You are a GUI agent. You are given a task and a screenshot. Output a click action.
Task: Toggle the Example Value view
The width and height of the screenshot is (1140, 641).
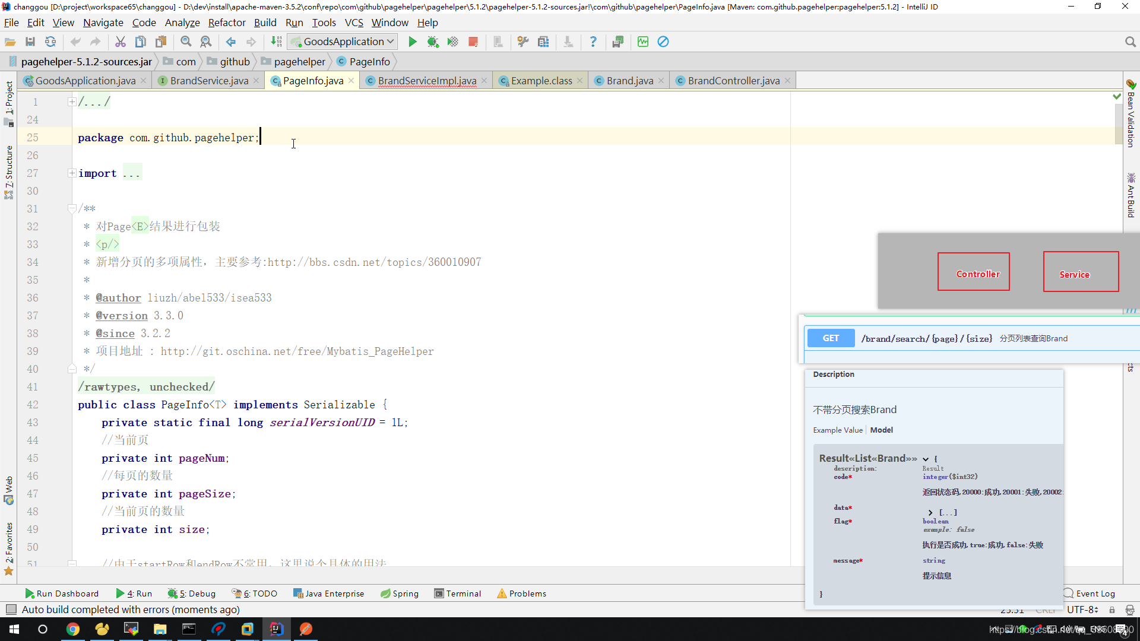[836, 429]
